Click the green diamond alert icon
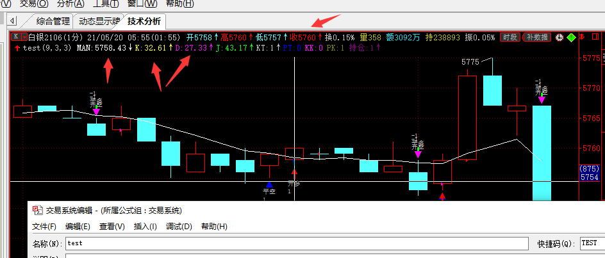605x258 pixels. (571, 37)
